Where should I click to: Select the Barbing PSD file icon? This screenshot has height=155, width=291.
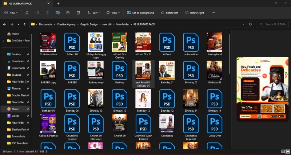120,71
